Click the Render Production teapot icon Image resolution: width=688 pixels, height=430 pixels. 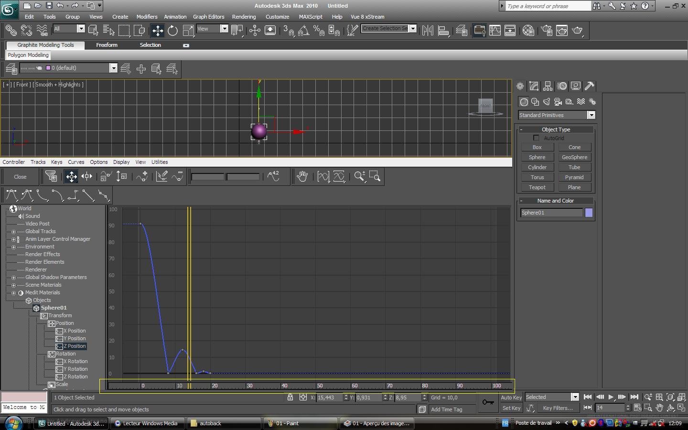point(578,31)
